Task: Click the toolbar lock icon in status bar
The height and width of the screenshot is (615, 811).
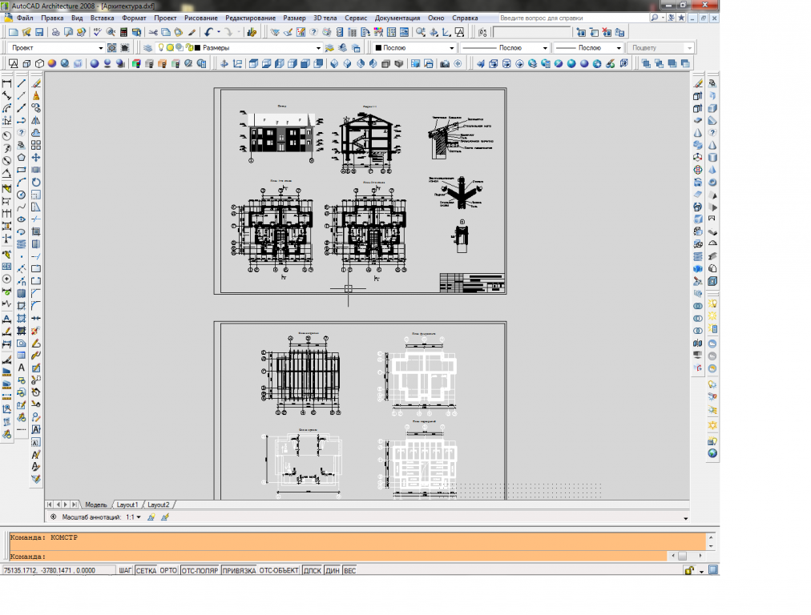Action: pyautogui.click(x=689, y=570)
